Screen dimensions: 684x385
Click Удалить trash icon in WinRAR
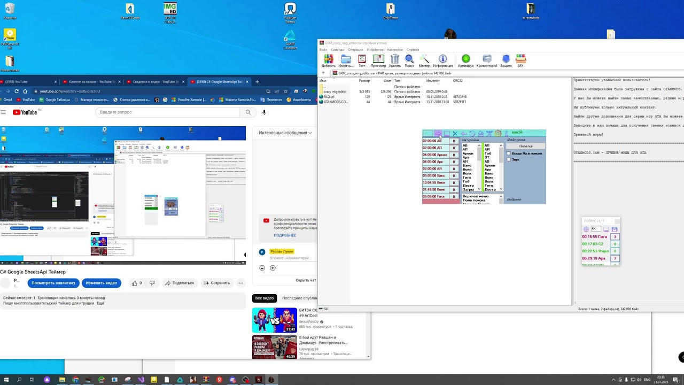[395, 60]
